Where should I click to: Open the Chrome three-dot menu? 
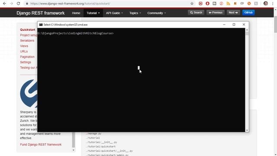click(x=273, y=3)
